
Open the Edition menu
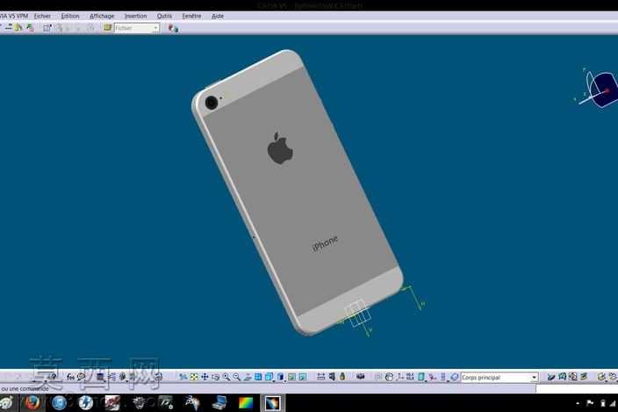coord(70,16)
